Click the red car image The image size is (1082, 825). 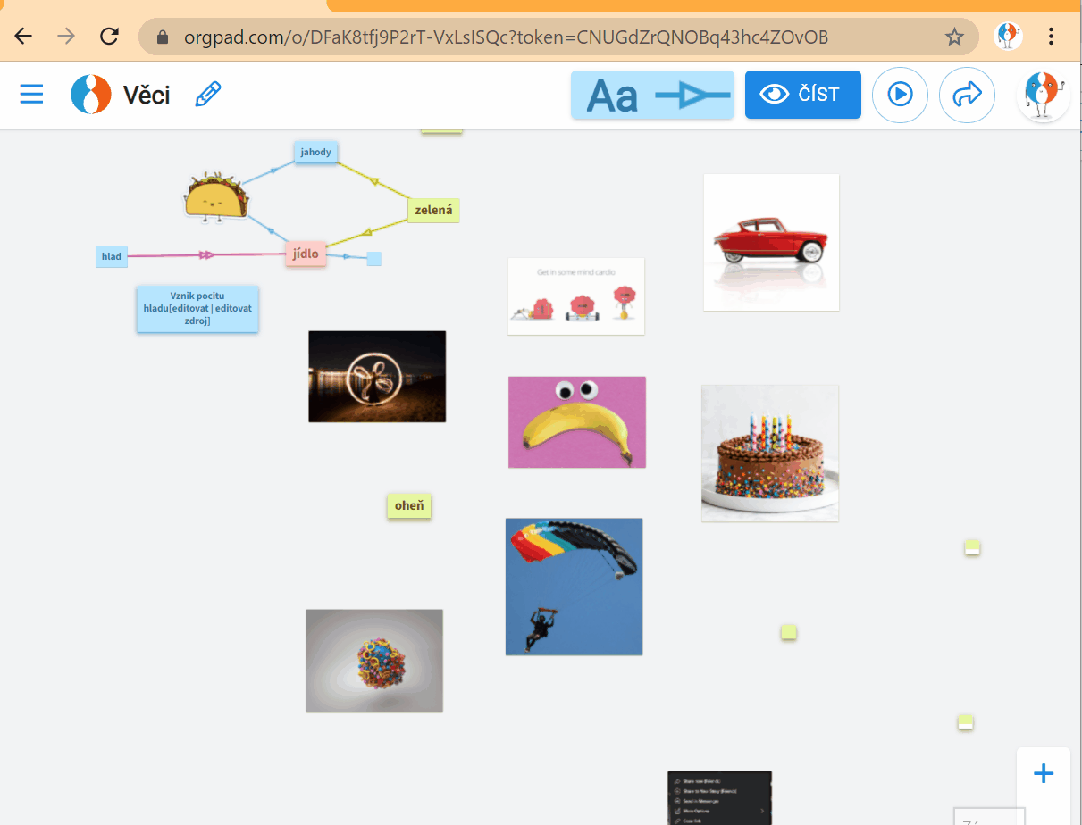coord(771,242)
